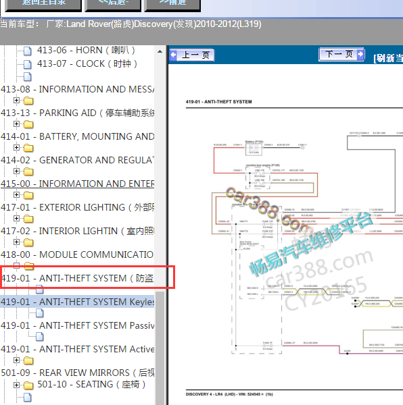Click the >>前进 forward button
Viewport: 403px width, 405px height.
[172, 5]
